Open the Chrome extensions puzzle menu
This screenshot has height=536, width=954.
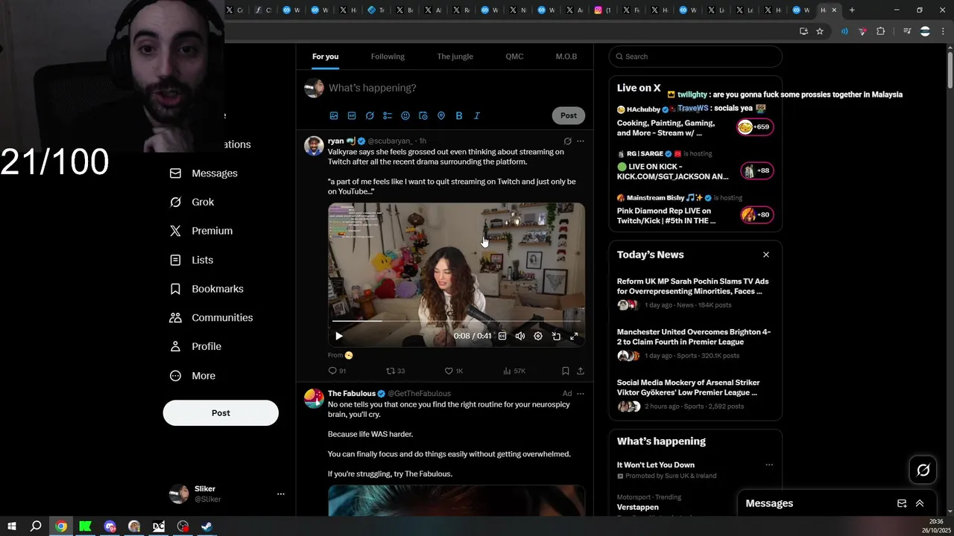click(881, 31)
